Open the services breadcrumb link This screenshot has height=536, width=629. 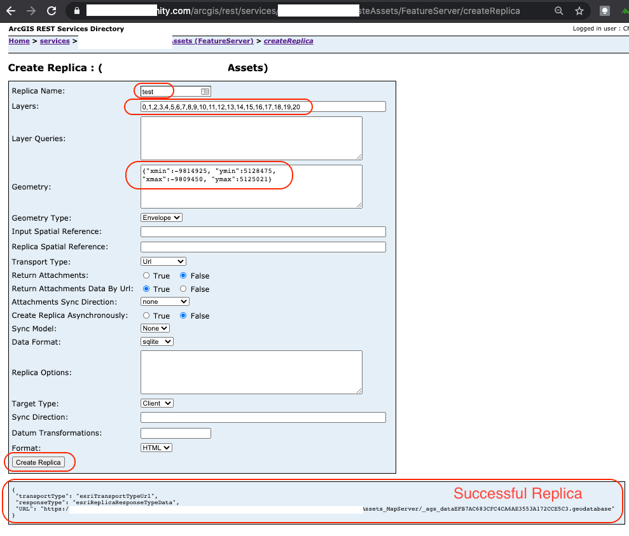point(55,41)
